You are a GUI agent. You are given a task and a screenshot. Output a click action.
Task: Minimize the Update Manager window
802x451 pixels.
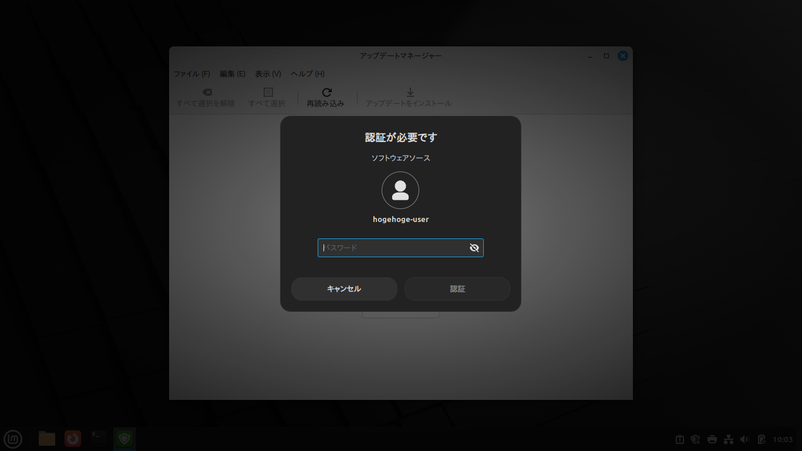tap(590, 56)
